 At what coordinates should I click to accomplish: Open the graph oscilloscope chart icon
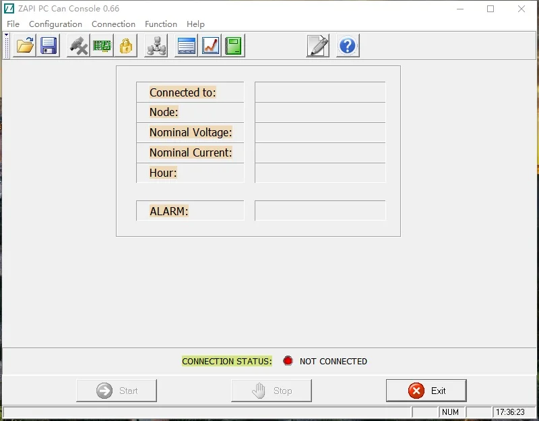coord(209,45)
